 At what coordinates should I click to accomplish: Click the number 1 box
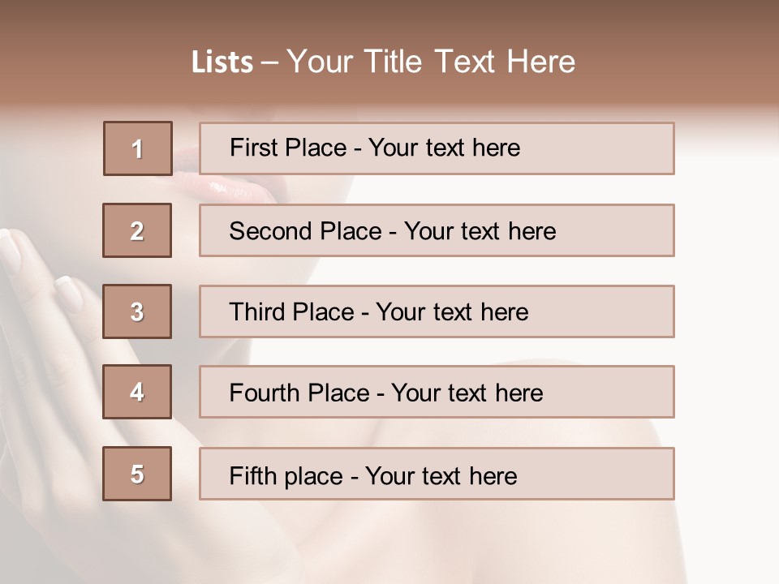pos(138,148)
